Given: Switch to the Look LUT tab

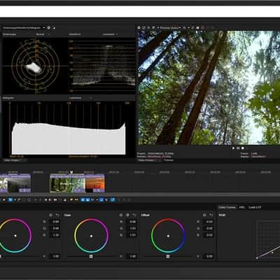Looking at the screenshot, I should tap(254, 207).
